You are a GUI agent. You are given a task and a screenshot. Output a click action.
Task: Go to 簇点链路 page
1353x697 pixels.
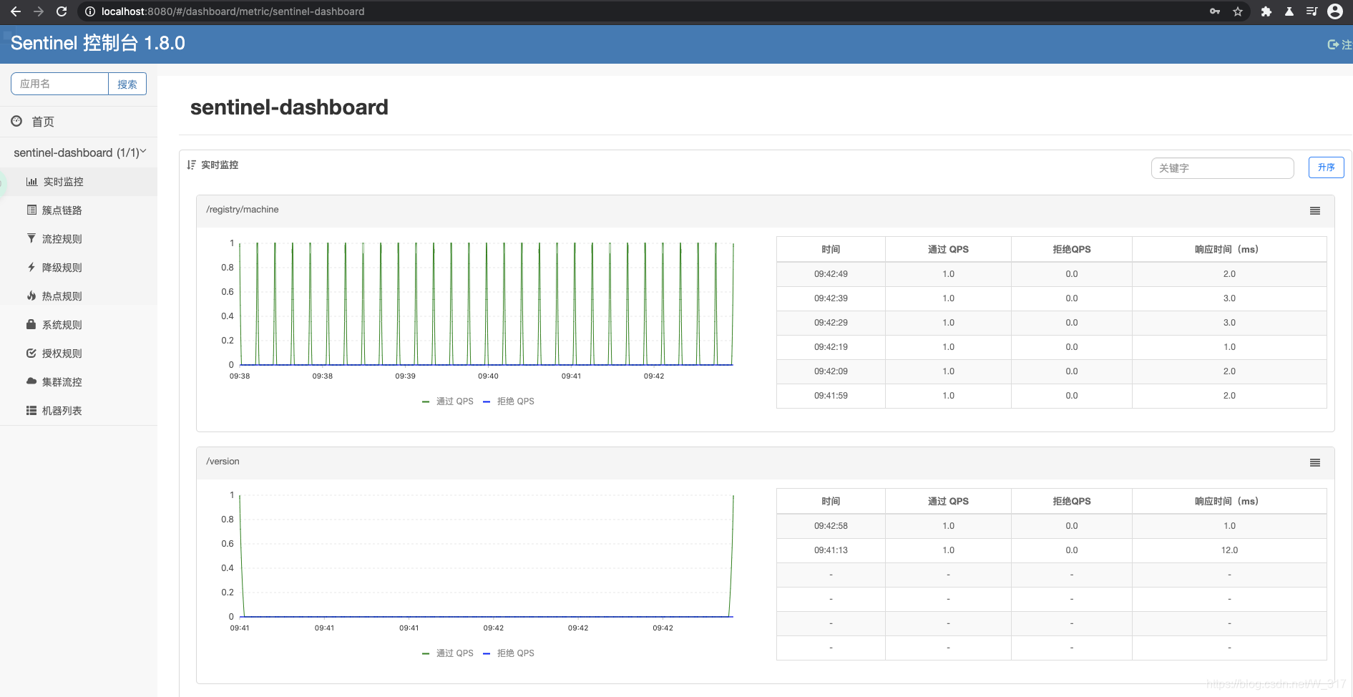point(79,210)
